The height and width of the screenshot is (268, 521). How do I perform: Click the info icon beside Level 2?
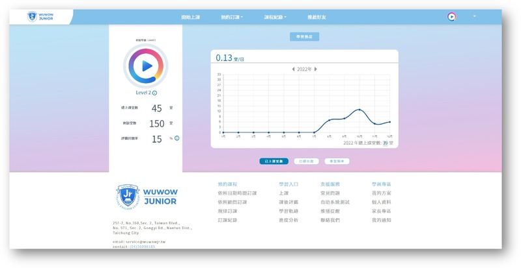(154, 93)
